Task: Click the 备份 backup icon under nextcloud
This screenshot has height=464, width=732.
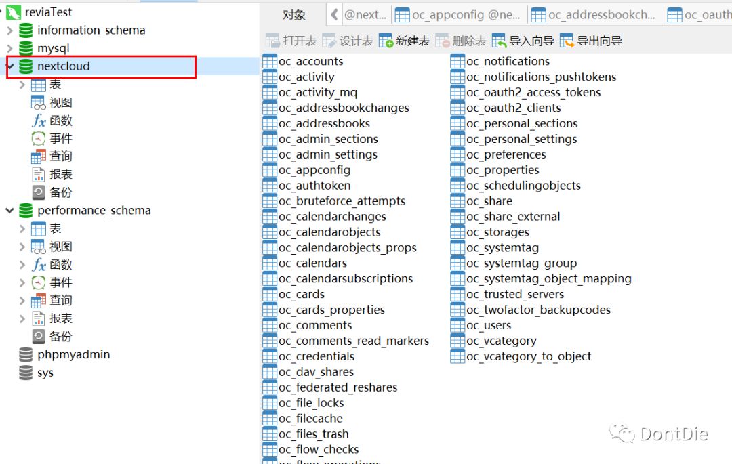Action: (x=39, y=192)
